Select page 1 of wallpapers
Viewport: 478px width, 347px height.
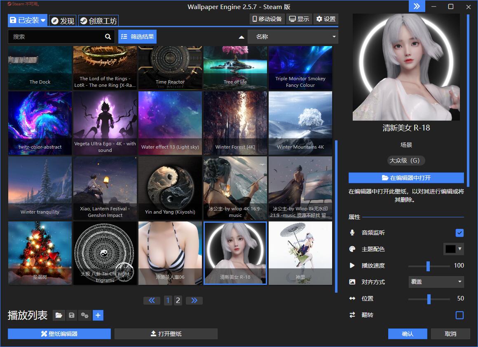point(168,301)
